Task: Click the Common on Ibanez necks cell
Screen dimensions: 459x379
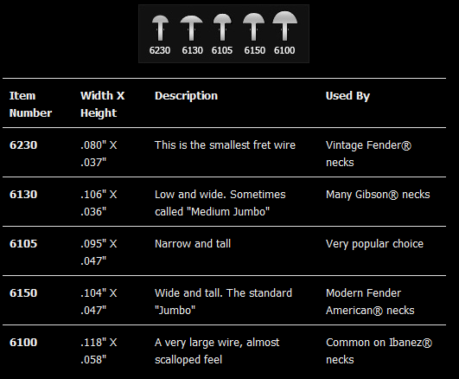Action: [379, 350]
